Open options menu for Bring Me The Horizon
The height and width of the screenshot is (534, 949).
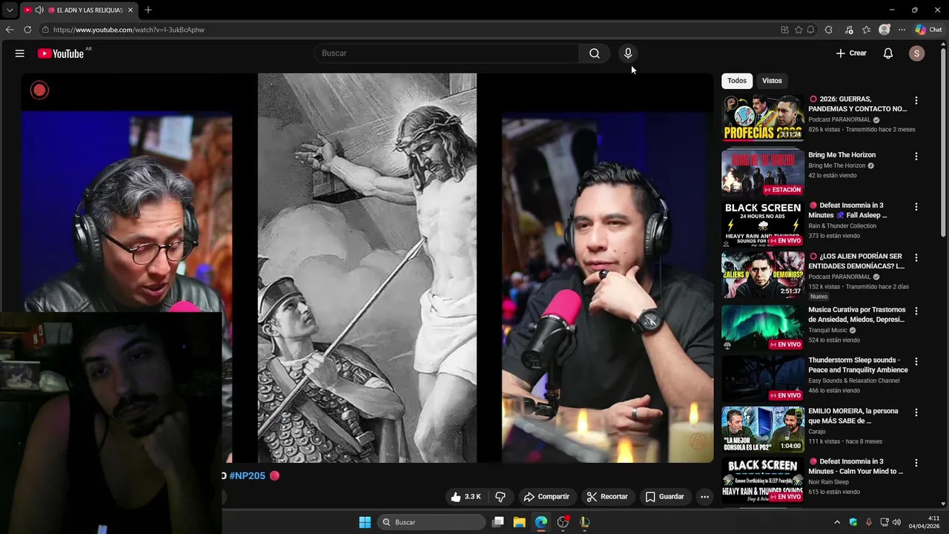click(916, 156)
